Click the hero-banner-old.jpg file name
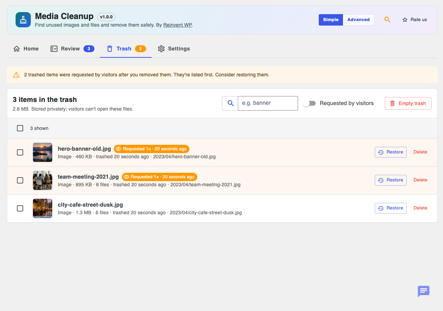 84,149
